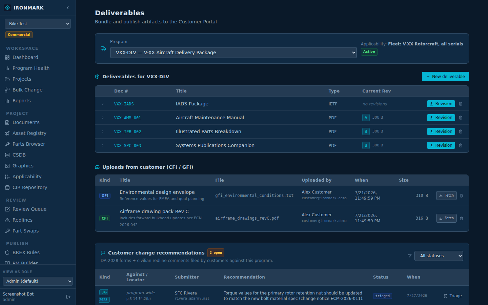Click Triage for the SFC Rivera recommendation
The image size is (488, 305).
[x=453, y=296]
